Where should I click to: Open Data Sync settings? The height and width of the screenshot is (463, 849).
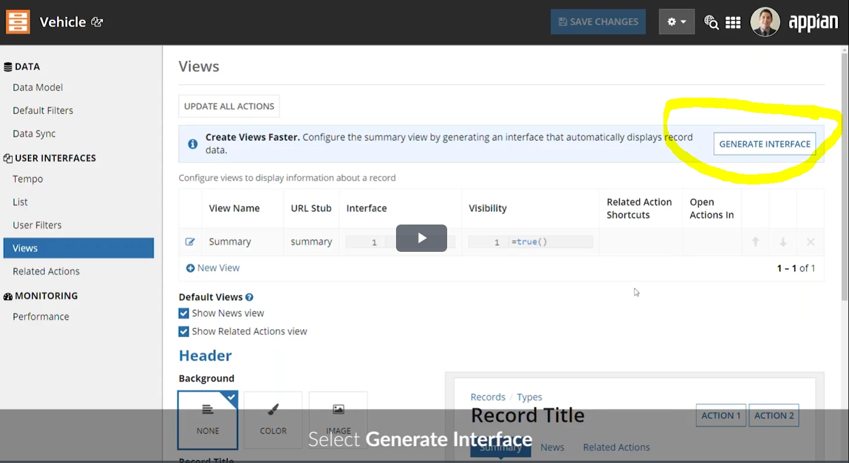click(x=34, y=134)
